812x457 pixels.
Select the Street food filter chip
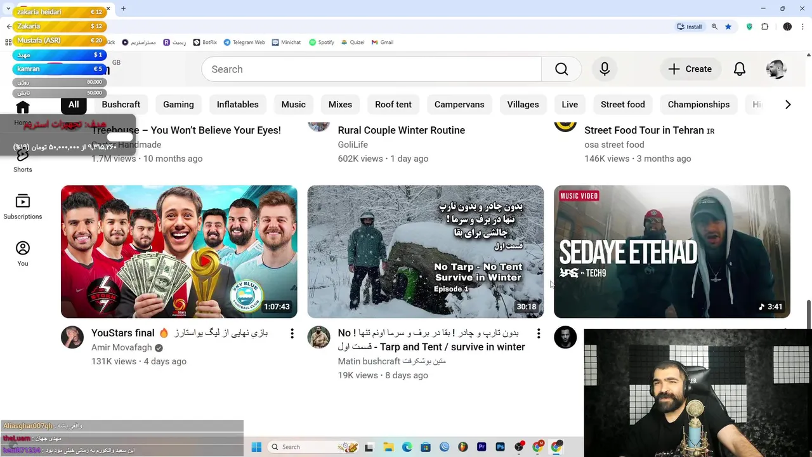click(622, 105)
